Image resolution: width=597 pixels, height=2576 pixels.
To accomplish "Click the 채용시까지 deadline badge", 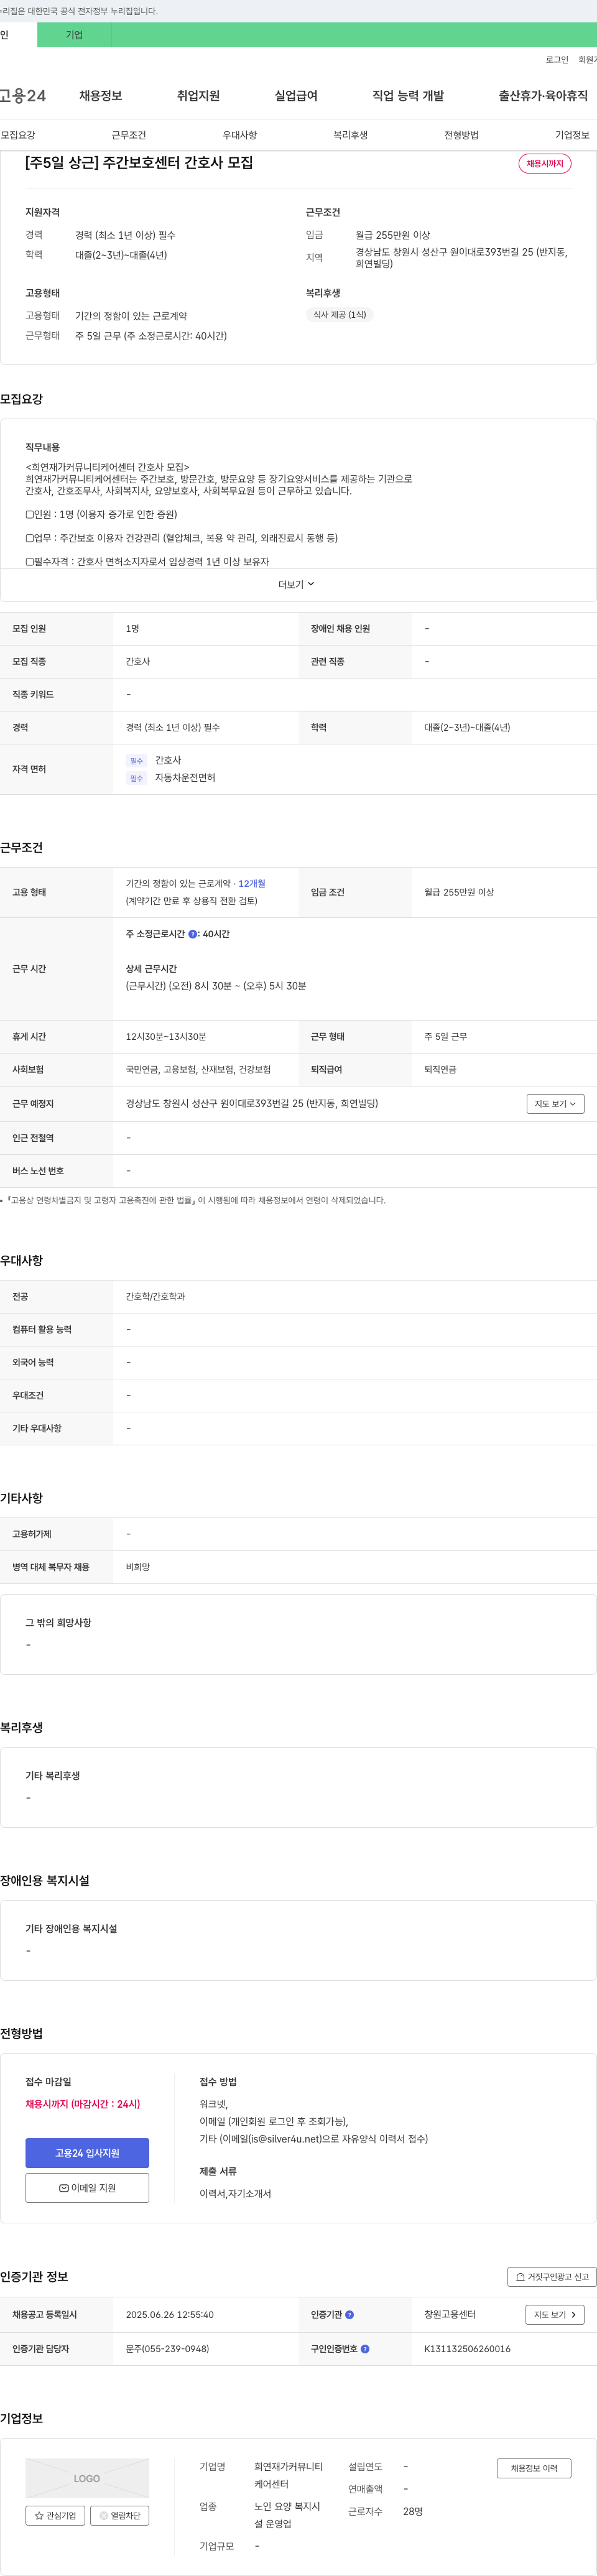I will click(545, 164).
